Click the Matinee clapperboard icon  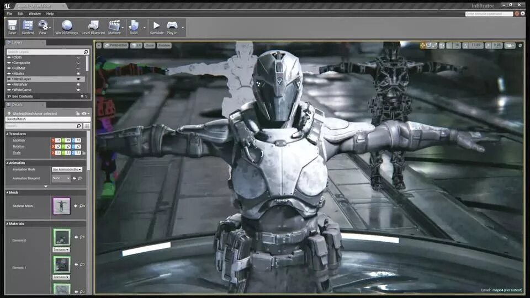(114, 25)
